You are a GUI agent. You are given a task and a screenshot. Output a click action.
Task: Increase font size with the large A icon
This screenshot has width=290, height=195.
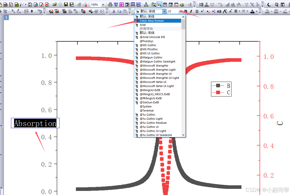tap(225, 11)
